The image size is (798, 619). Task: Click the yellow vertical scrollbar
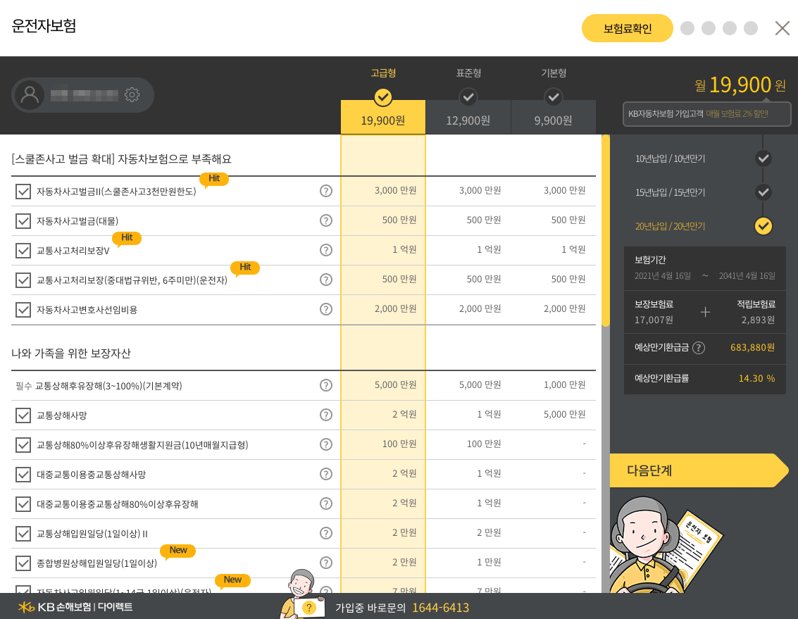pyautogui.click(x=605, y=231)
